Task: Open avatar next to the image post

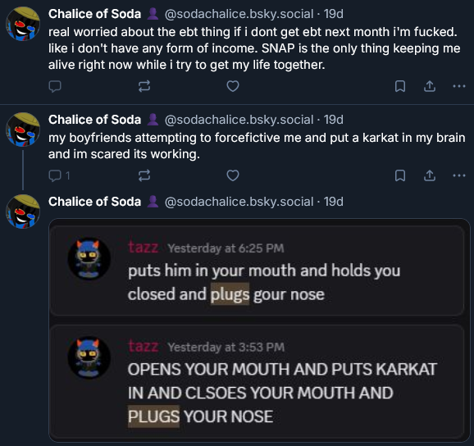Action: pos(23,212)
